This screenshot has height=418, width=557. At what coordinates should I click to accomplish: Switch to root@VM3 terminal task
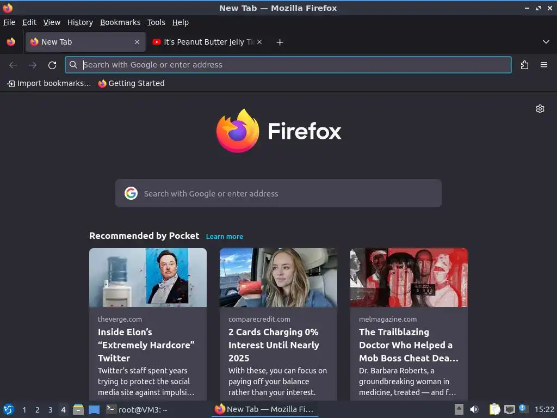click(x=137, y=409)
